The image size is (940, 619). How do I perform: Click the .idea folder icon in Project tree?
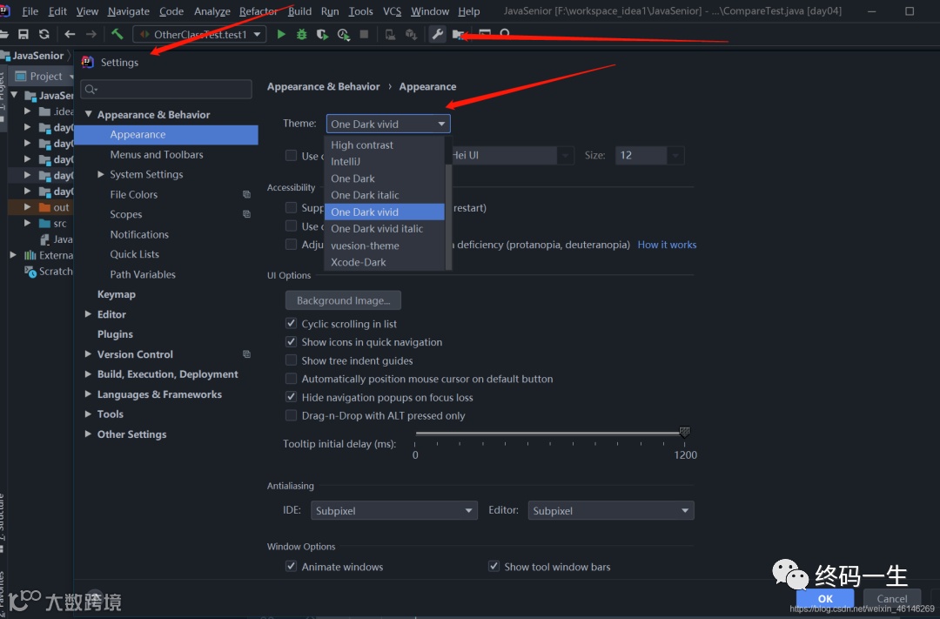click(x=44, y=111)
